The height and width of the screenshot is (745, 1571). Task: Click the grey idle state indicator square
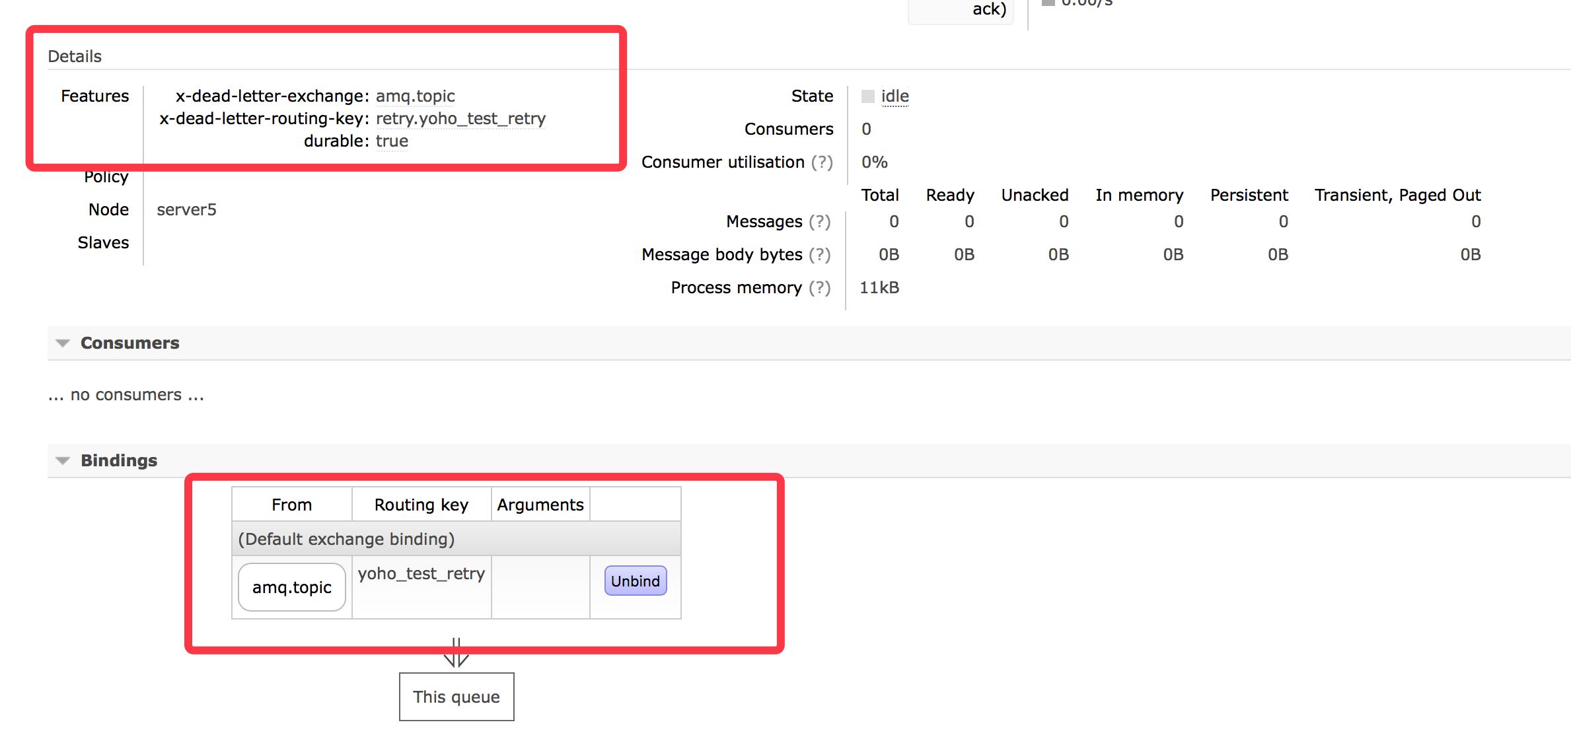coord(867,96)
